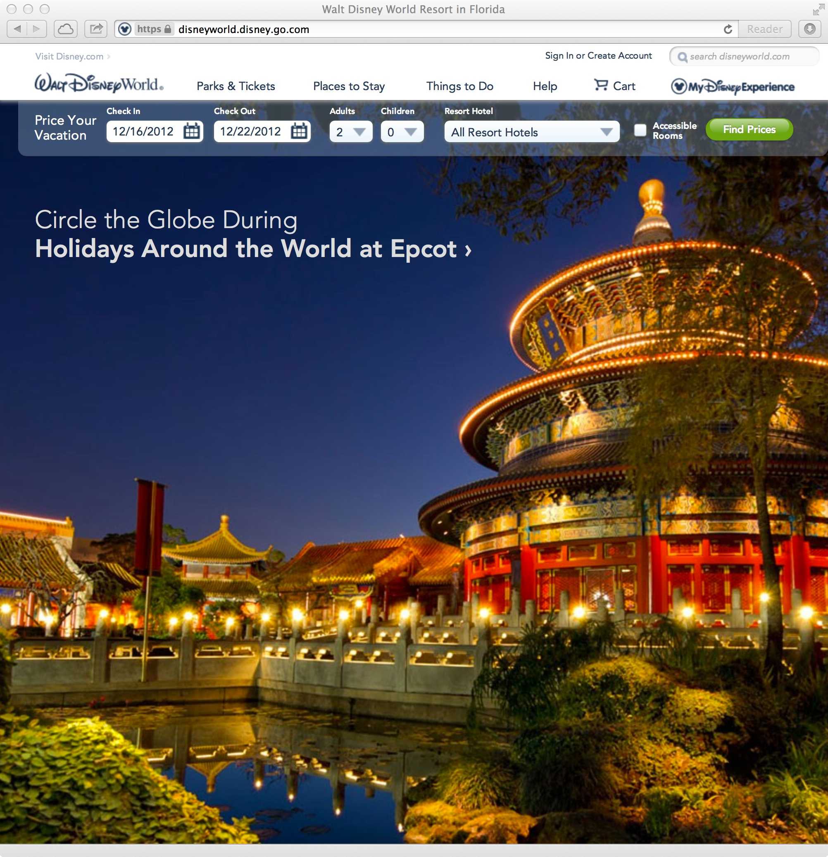Click the Mickey favicon in address bar
Image resolution: width=828 pixels, height=857 pixels.
tap(125, 29)
